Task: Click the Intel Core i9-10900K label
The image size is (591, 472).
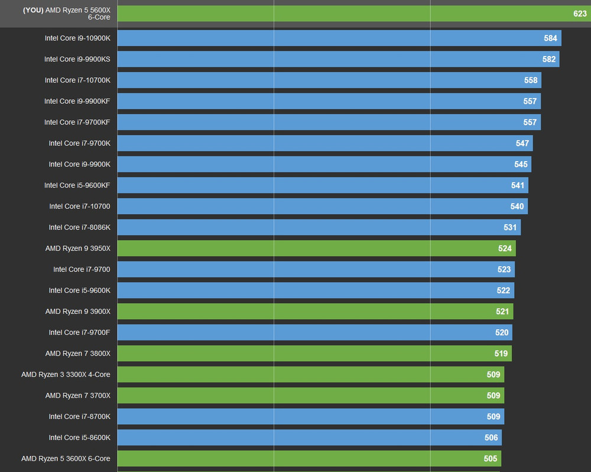Action: [77, 38]
